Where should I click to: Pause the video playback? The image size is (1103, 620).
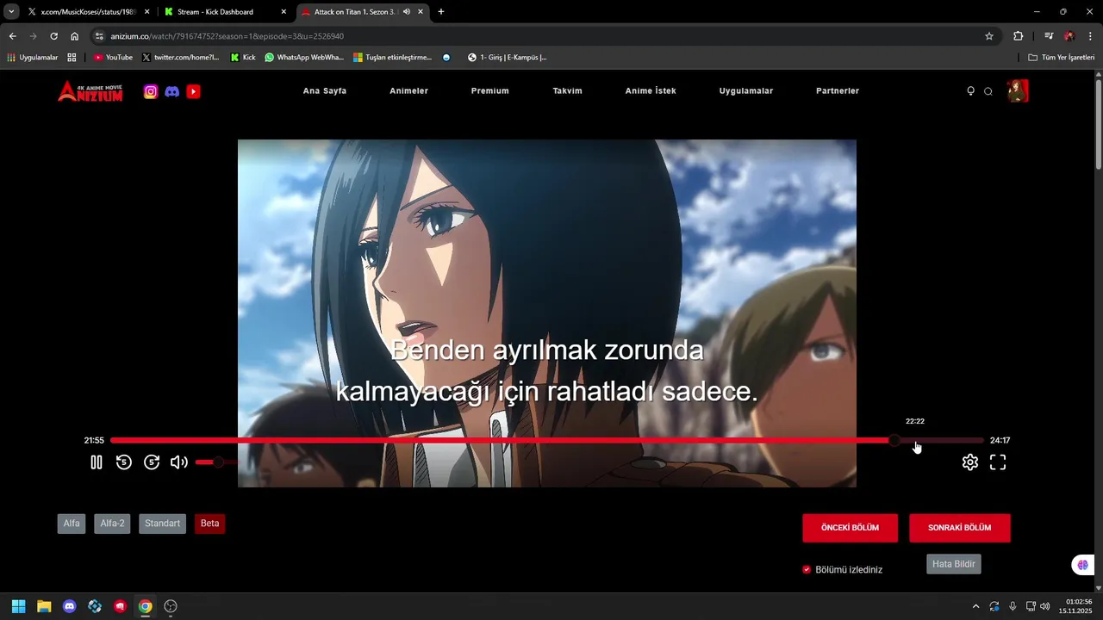tap(97, 462)
